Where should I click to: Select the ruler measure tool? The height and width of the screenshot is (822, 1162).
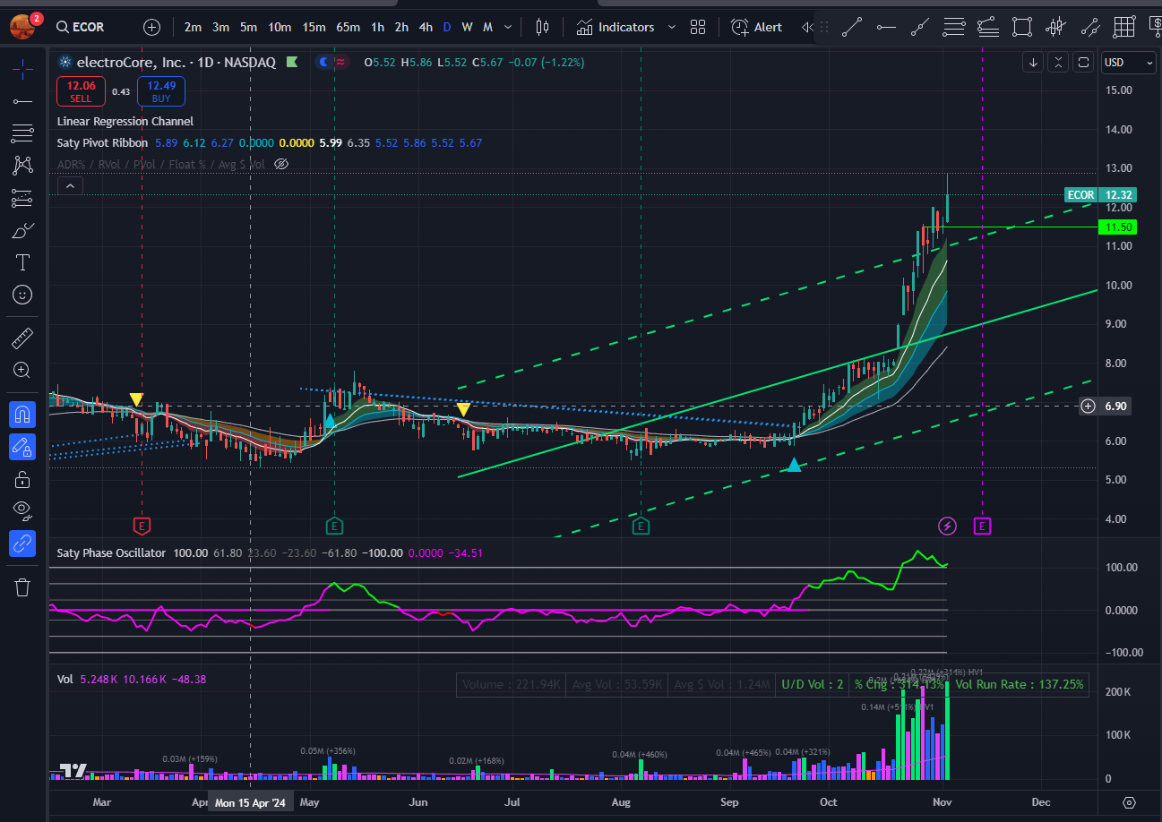(x=22, y=338)
